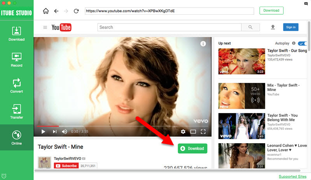Image resolution: width=311 pixels, height=180 pixels.
Task: Mute the video volume
Action: (64, 132)
